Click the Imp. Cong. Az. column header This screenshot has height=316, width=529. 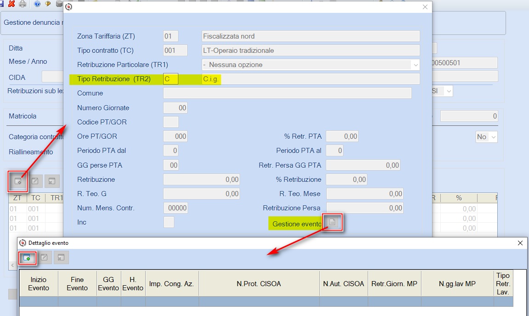[172, 284]
